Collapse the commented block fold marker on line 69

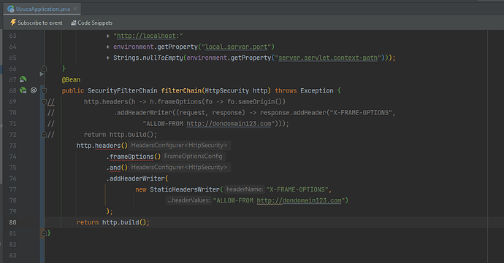tap(44, 102)
